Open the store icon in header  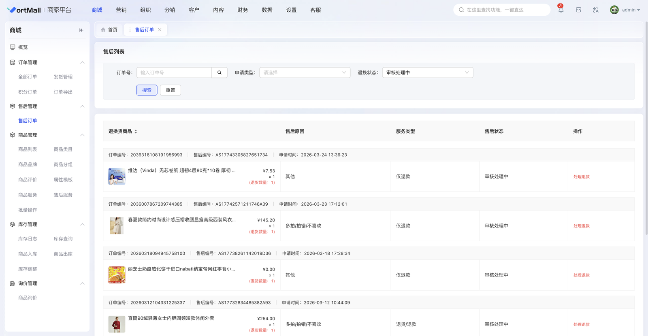[578, 10]
